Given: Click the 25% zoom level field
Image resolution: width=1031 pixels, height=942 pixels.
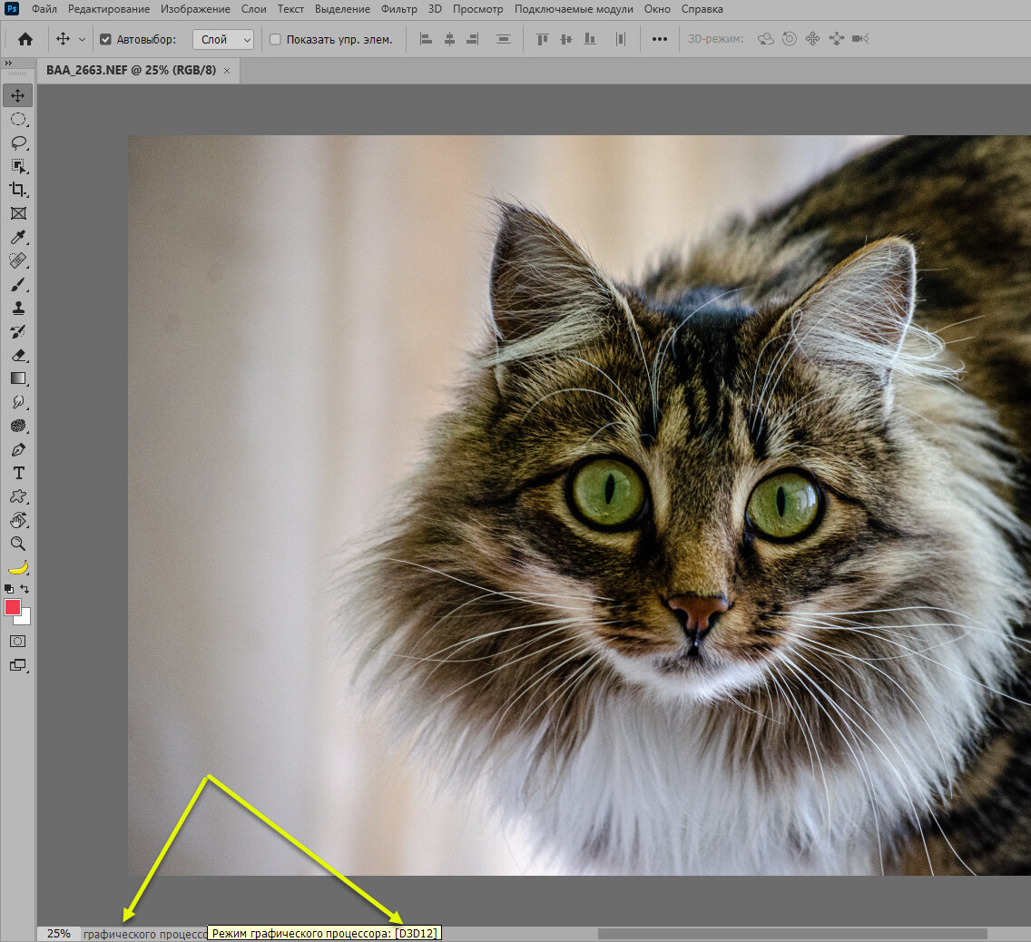Looking at the screenshot, I should coord(58,934).
